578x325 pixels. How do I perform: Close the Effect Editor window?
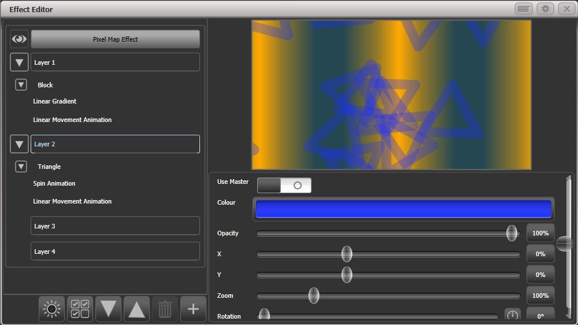[567, 9]
